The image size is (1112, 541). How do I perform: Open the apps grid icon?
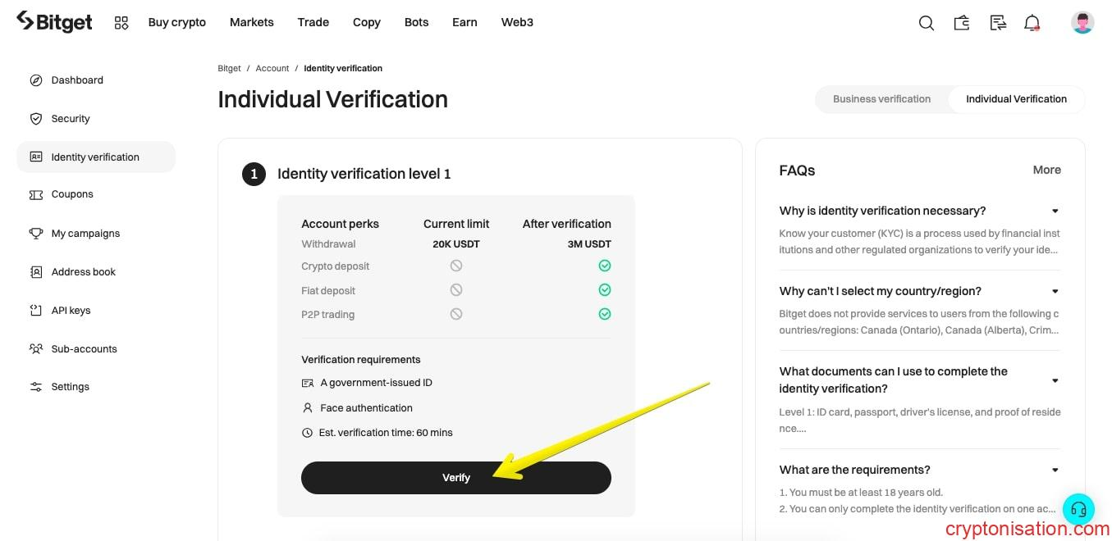[x=121, y=23]
